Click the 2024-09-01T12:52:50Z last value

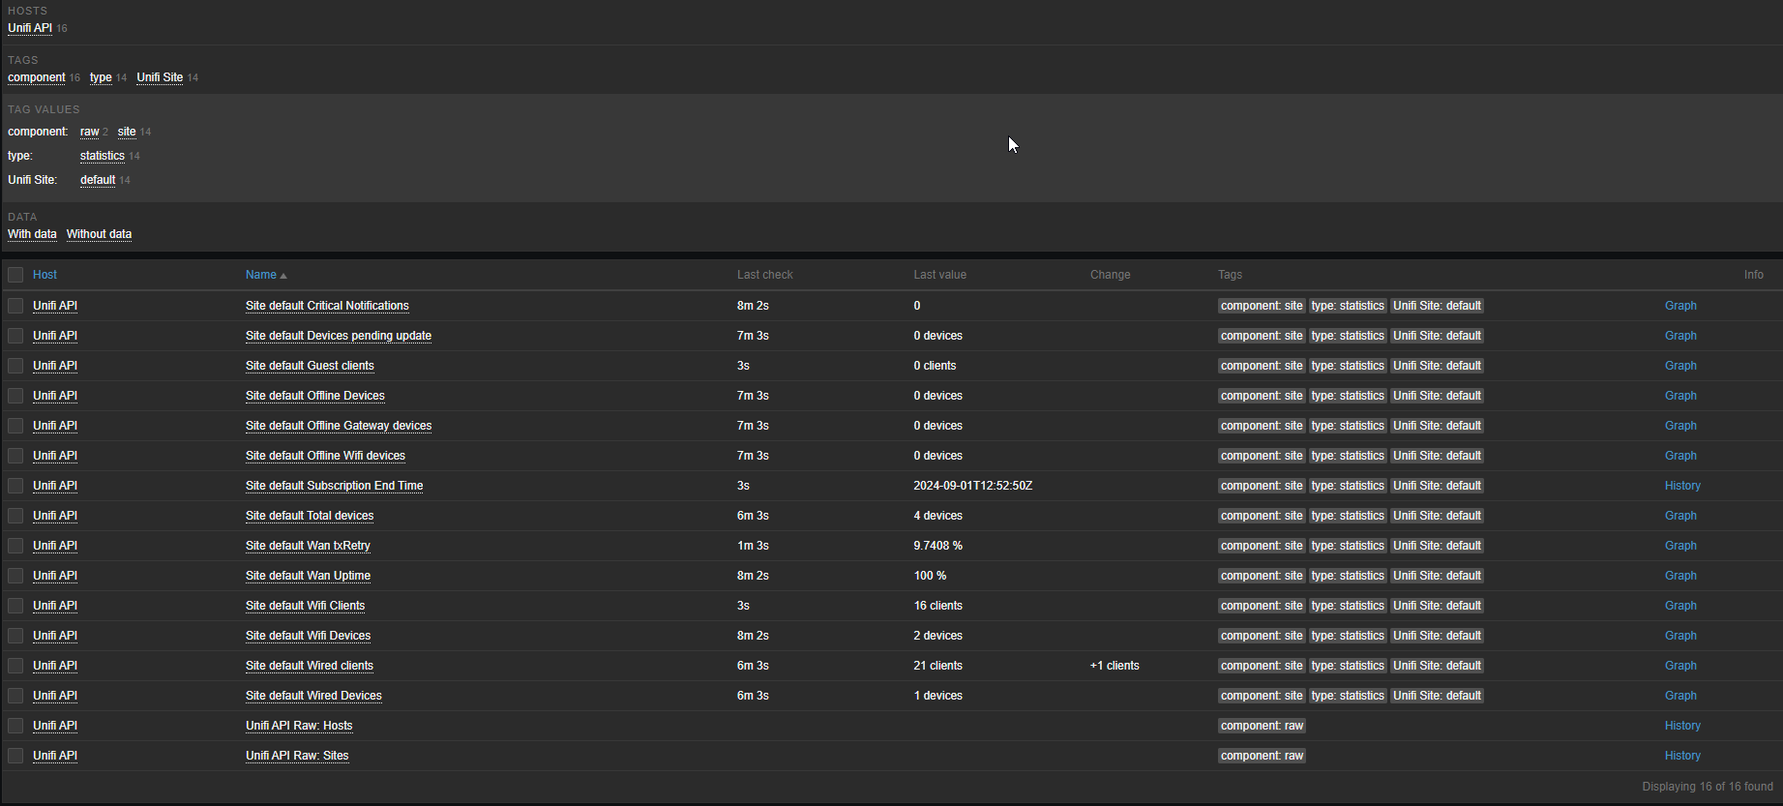972,486
